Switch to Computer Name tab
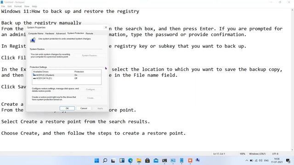Image resolution: width=294 pixels, height=165 pixels. pyautogui.click(x=36, y=33)
